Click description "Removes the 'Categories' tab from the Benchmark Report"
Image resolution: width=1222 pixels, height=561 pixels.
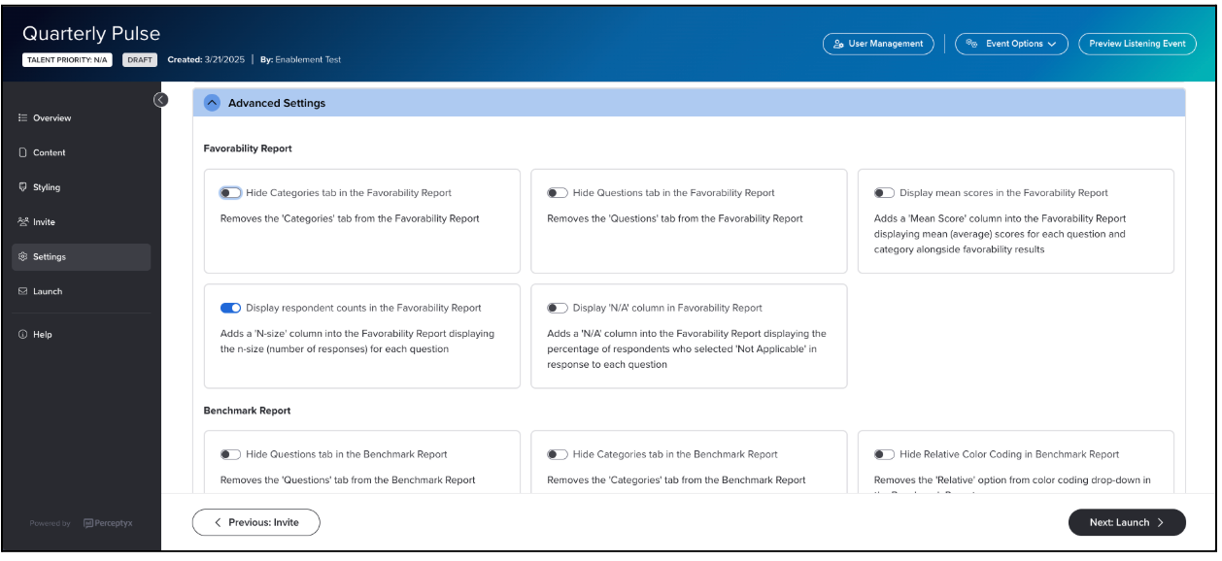(676, 479)
